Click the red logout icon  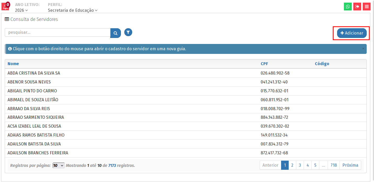[357, 7]
